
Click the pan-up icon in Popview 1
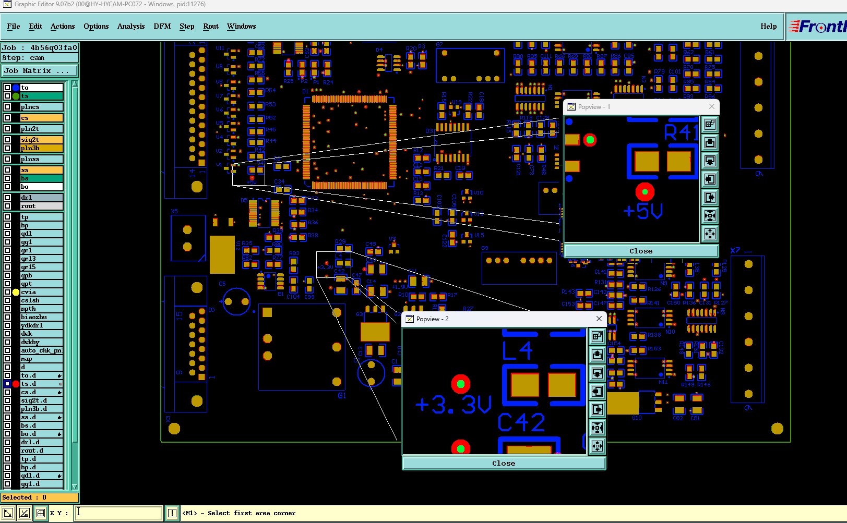click(710, 142)
